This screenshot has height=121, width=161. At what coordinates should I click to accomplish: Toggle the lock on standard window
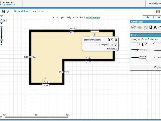click(109, 40)
